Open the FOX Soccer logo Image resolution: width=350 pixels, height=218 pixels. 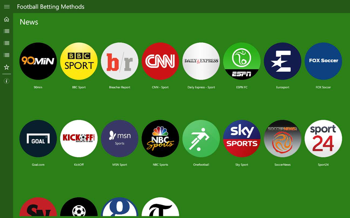tap(324, 61)
